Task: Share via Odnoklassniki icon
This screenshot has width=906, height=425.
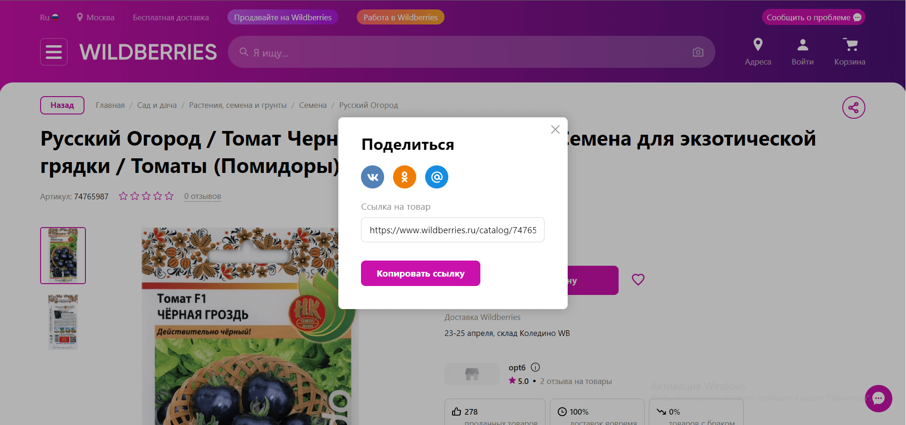Action: (405, 177)
